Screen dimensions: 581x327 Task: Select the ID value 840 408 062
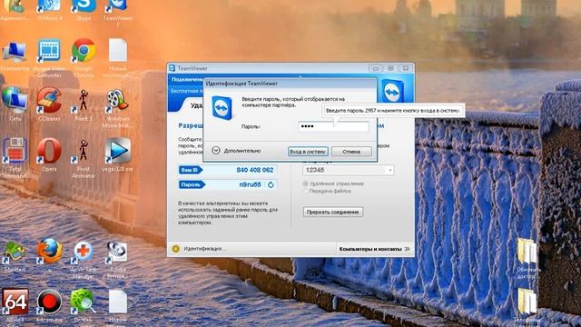[254, 170]
